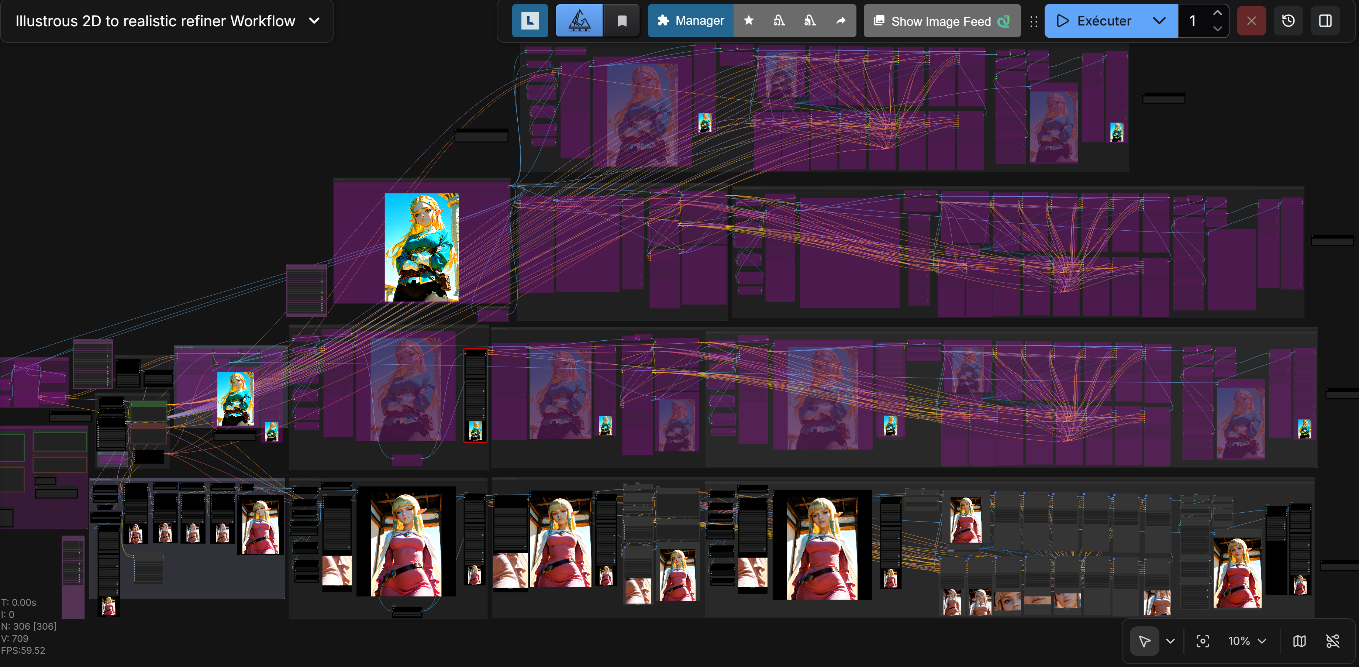This screenshot has height=667, width=1359.
Task: Click the ship icon in the top toolbar
Action: [x=579, y=21]
